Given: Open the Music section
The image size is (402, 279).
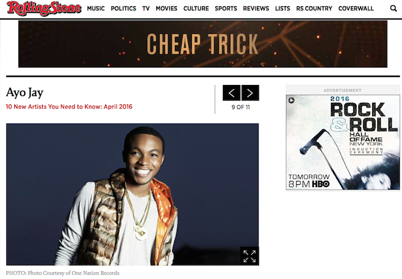Looking at the screenshot, I should (96, 9).
